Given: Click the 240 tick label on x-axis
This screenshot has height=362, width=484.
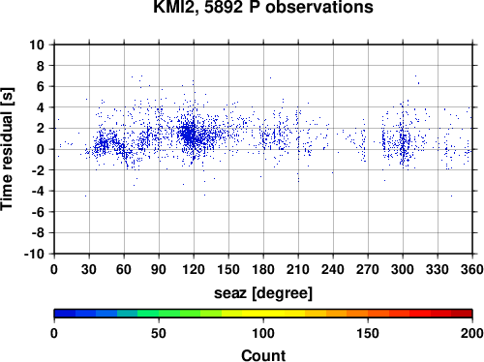Looking at the screenshot, I should pos(333,269).
